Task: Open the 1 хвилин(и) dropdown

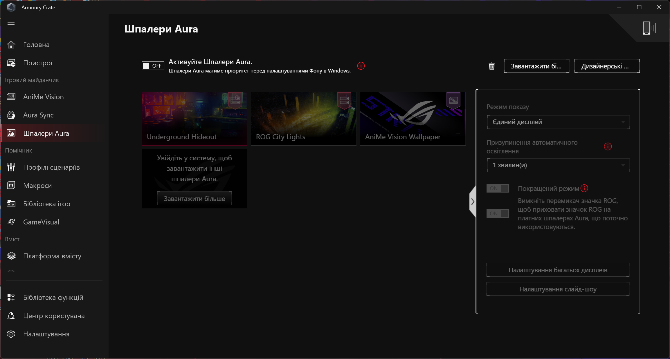Action: (558, 165)
